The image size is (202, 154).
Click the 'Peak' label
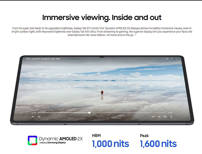click(144, 136)
